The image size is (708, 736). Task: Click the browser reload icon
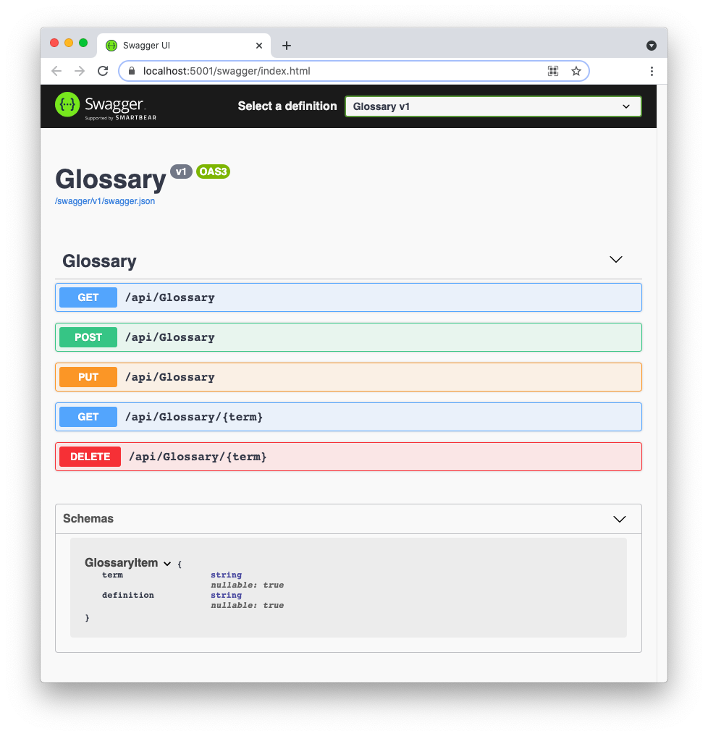tap(103, 71)
